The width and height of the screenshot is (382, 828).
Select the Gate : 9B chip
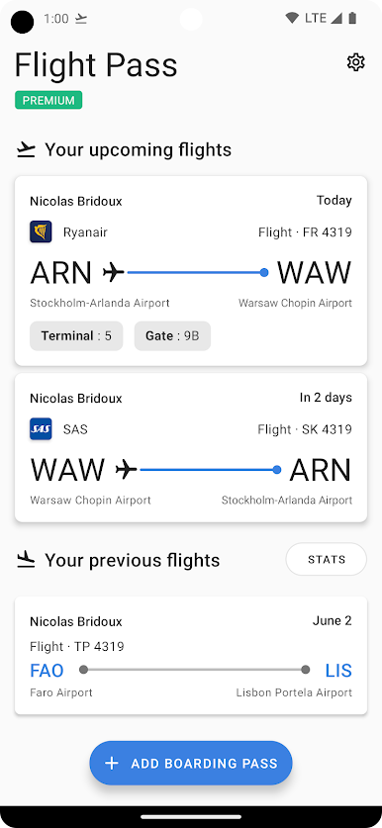click(172, 335)
